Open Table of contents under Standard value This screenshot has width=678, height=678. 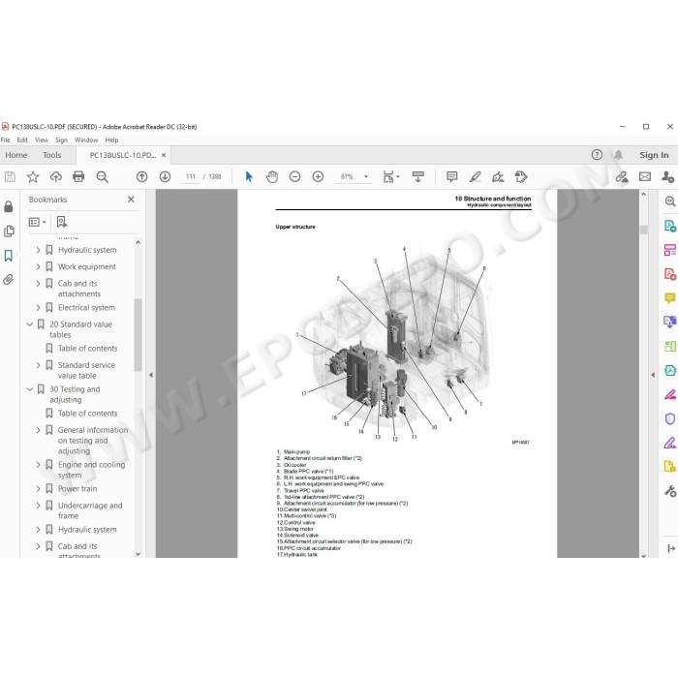[88, 348]
